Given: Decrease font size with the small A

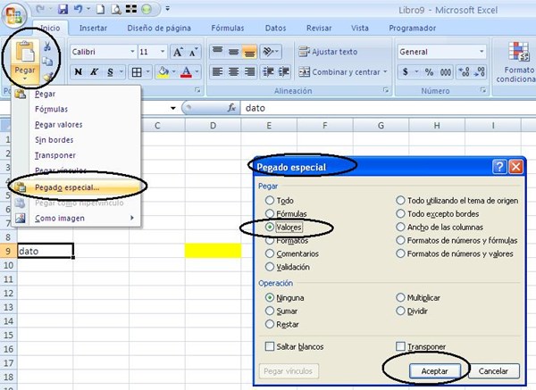Looking at the screenshot, I should click(193, 52).
